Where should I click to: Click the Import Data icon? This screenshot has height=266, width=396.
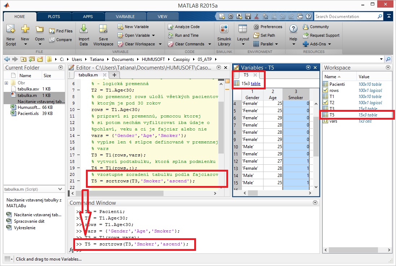click(84, 29)
